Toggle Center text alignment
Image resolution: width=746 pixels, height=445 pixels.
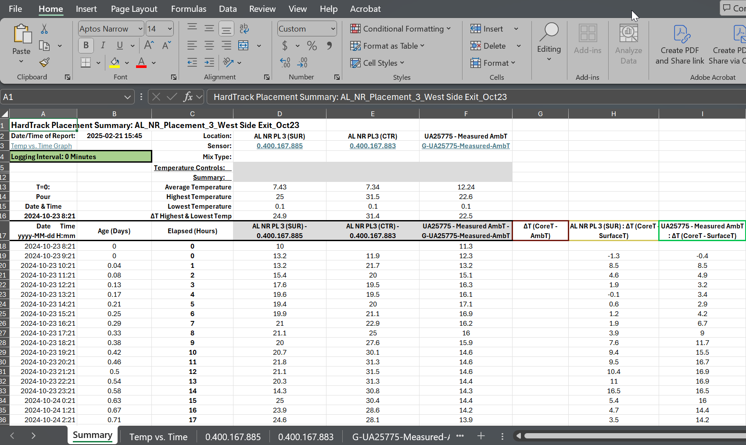(209, 46)
